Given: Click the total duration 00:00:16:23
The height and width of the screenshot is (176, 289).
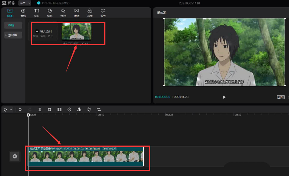Looking at the screenshot, I should (181, 97).
